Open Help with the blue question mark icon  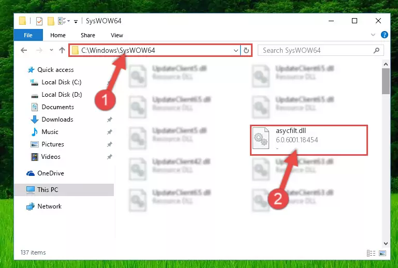point(385,35)
